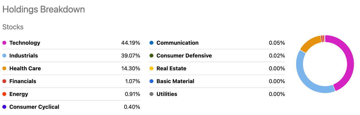Screen dimensions: 360x115
Task: Click the yellow Real Estate dot
Action: click(152, 69)
